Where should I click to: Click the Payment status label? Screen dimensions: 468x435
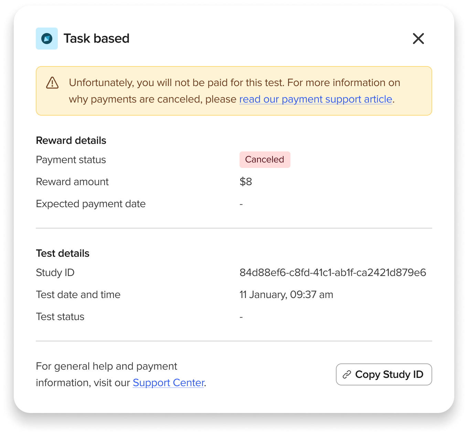point(71,159)
